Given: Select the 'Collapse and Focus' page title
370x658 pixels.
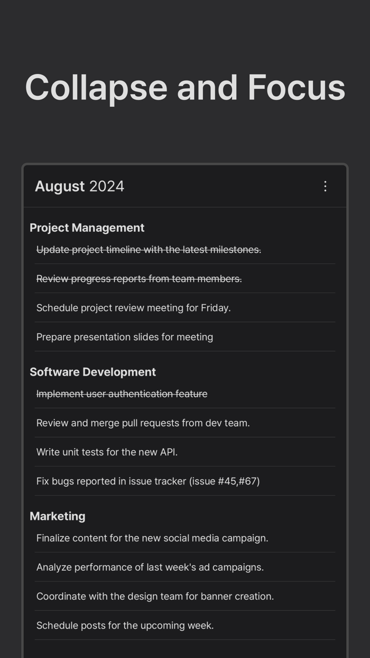Looking at the screenshot, I should (185, 87).
